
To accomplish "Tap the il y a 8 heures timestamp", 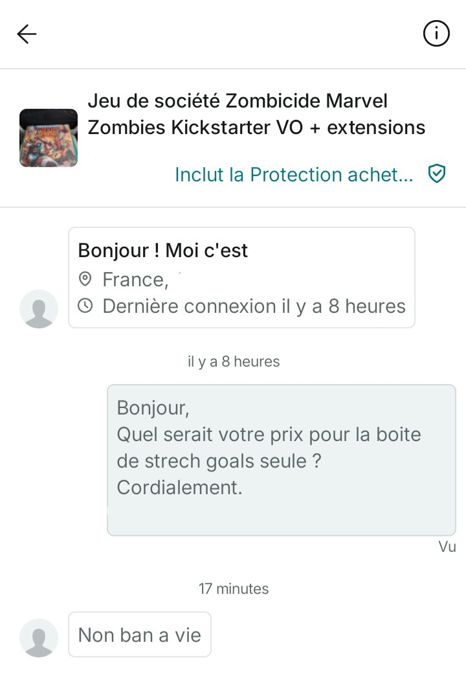I will coord(234,361).
